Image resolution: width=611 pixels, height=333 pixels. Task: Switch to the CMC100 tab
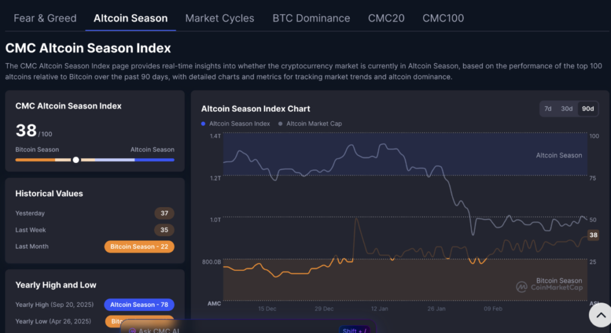tap(443, 18)
